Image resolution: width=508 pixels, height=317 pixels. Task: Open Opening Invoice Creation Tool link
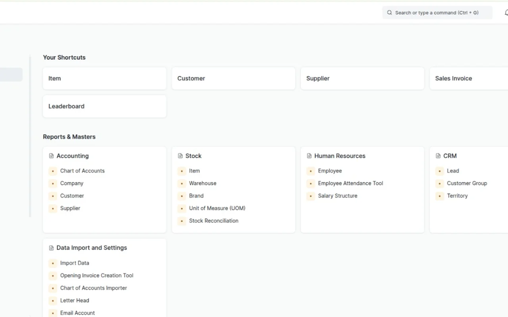pos(96,275)
